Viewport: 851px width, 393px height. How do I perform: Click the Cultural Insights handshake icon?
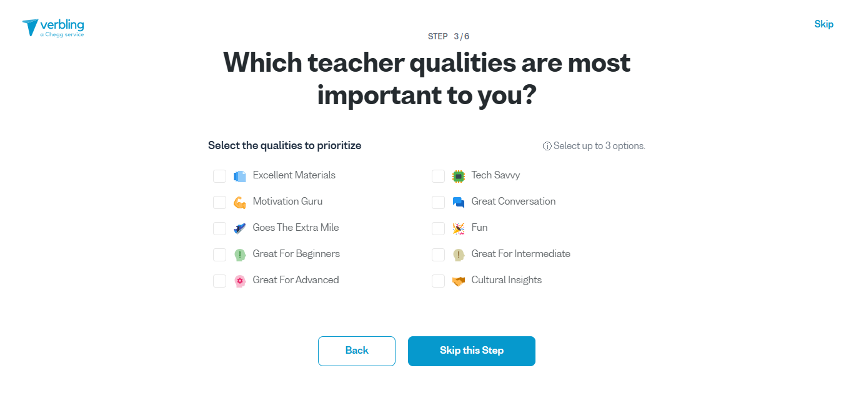point(458,281)
